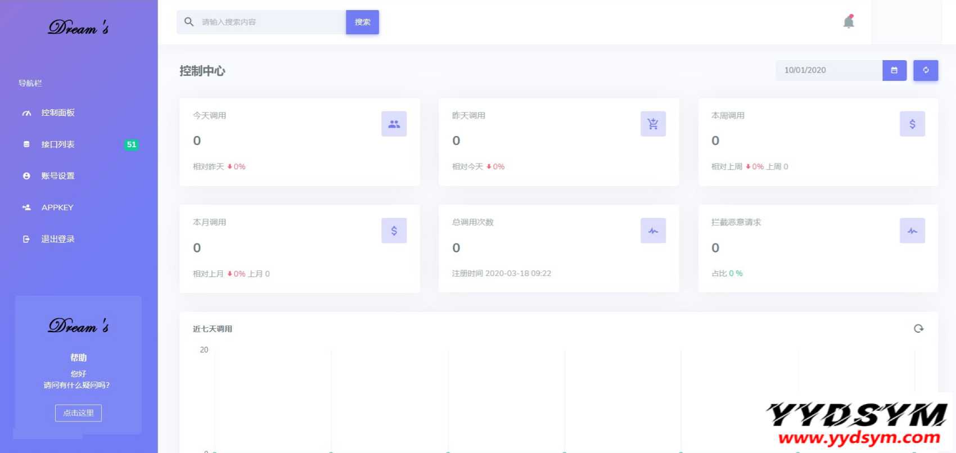Screen dimensions: 956x453
Task: Select APPKEY in the navigation menu
Action: (57, 207)
